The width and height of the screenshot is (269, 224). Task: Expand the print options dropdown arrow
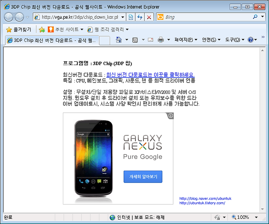point(168,40)
